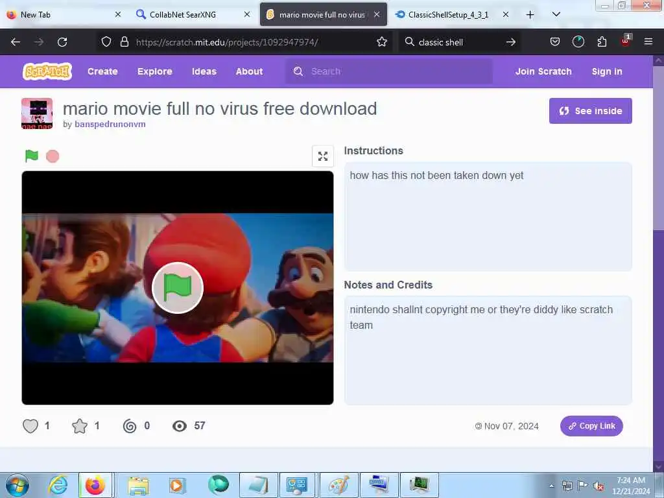Click Sign in link
Screen dimensions: 664x498
607,71
